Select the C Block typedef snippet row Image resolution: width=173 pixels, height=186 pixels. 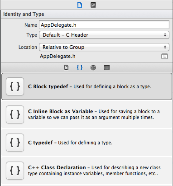point(86,86)
